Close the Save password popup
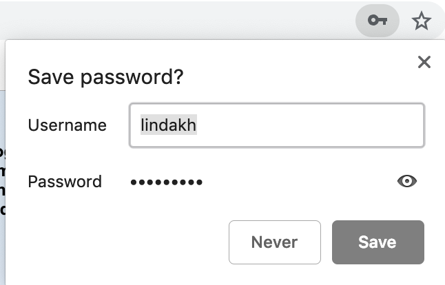The width and height of the screenshot is (445, 285). click(424, 63)
